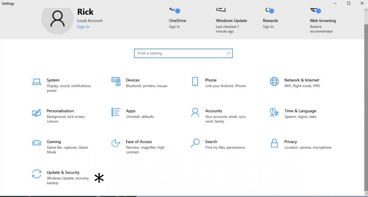368x197 pixels.
Task: Open Time & Language icon
Action: coord(274,112)
